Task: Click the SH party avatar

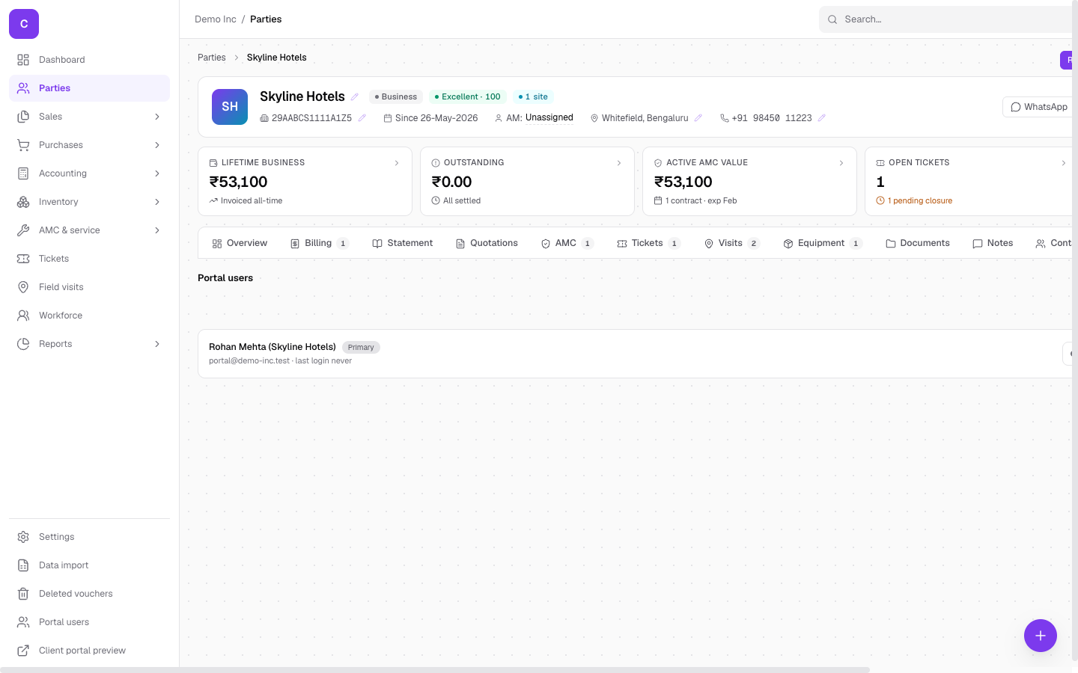Action: pyautogui.click(x=230, y=107)
